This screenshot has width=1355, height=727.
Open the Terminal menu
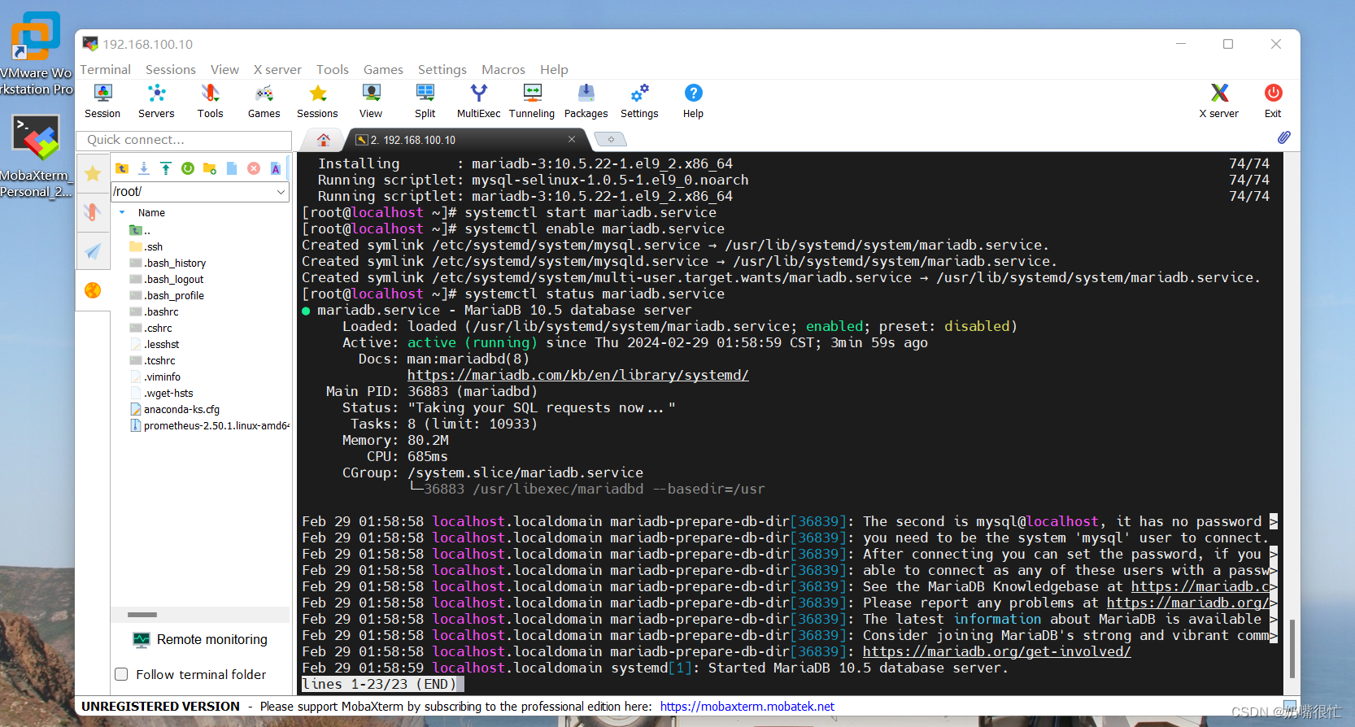click(105, 69)
